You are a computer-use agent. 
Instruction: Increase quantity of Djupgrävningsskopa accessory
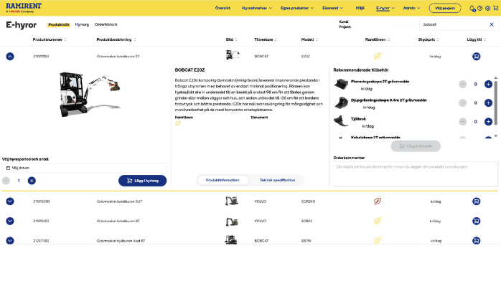click(x=488, y=103)
